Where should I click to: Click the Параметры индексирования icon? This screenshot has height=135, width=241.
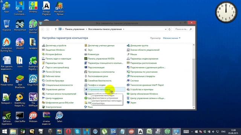128,58
